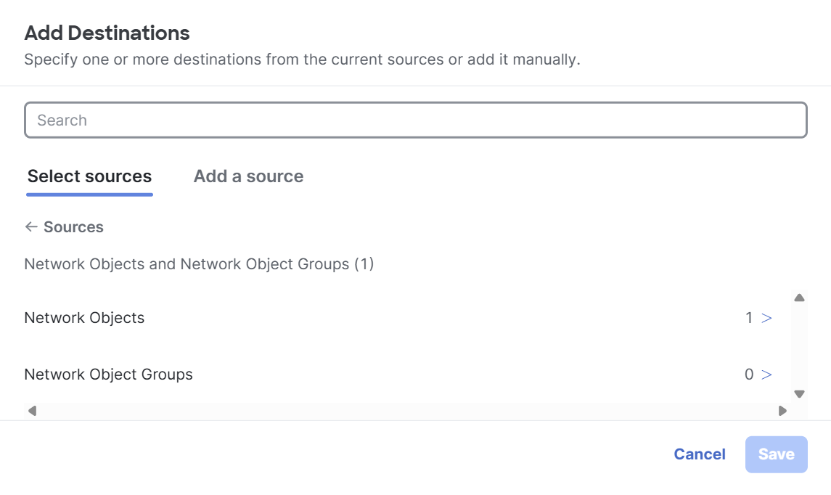Screen dimensions: 831x495
Task: Click the vertical scrollbar down arrow
Action: pyautogui.click(x=799, y=394)
